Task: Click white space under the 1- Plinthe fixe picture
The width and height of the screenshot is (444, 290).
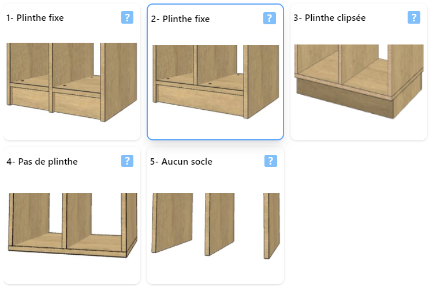Action: [x=72, y=131]
